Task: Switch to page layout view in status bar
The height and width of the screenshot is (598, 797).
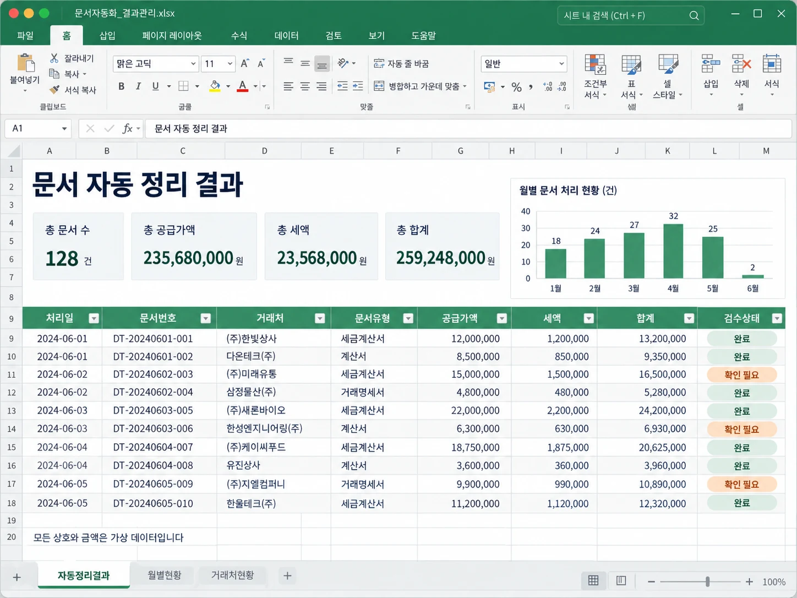Action: 621,580
